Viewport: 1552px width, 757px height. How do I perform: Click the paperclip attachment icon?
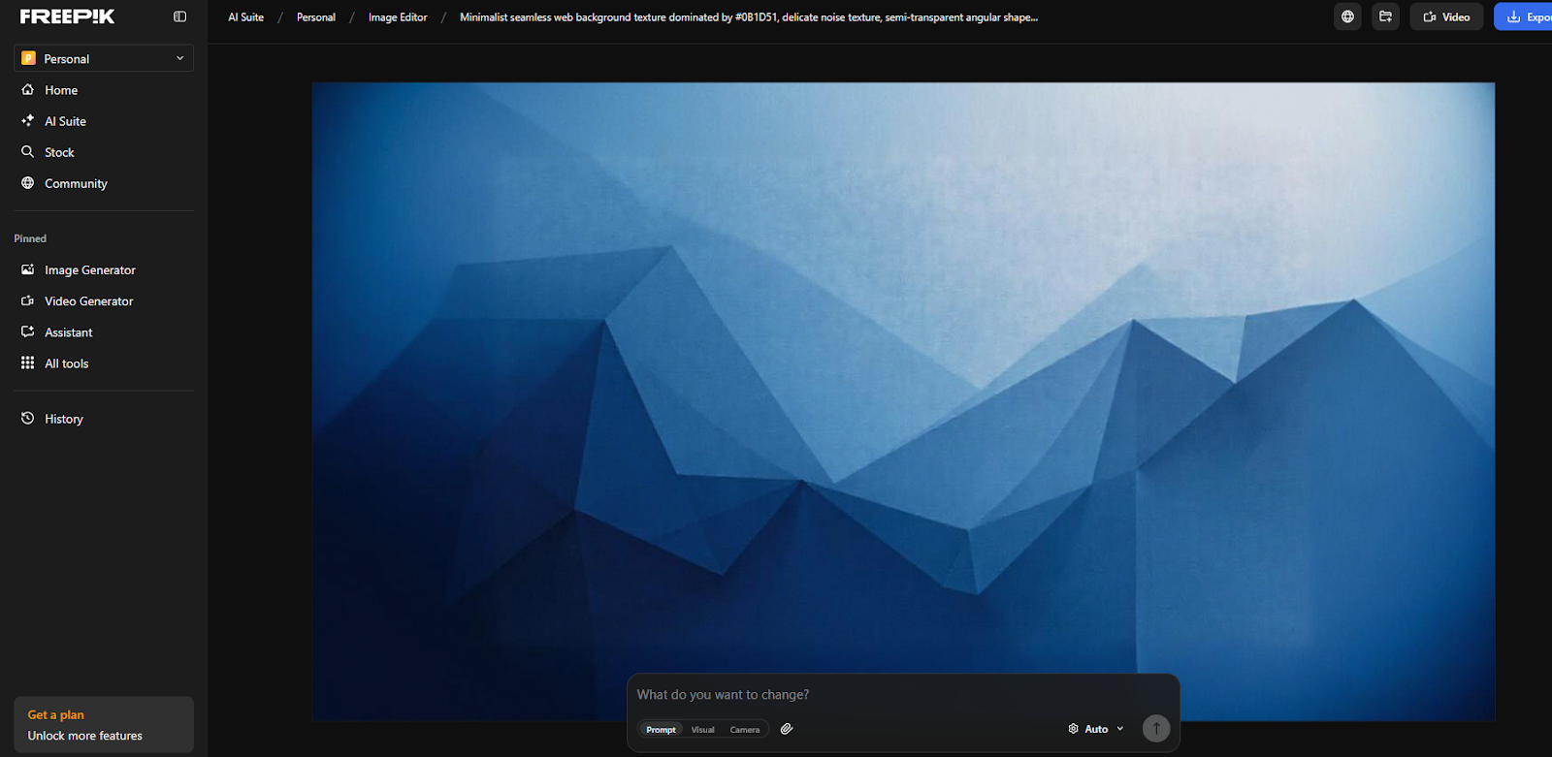[x=787, y=729]
